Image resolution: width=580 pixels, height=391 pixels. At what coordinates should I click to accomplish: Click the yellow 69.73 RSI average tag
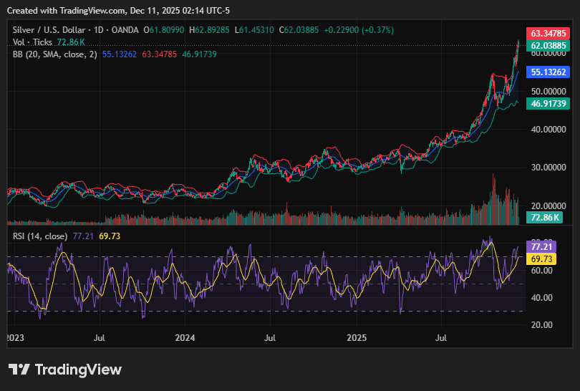coord(541,258)
